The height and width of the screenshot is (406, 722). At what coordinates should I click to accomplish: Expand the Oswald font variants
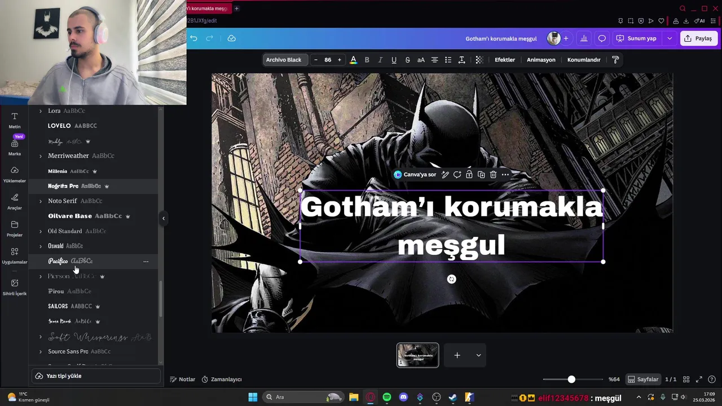40,246
